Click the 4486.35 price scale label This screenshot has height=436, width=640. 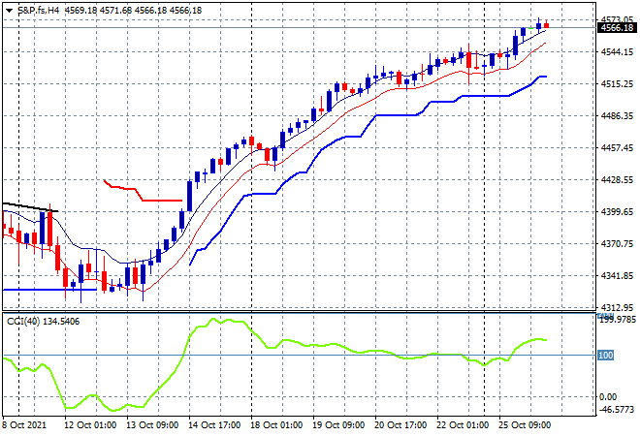coord(617,116)
